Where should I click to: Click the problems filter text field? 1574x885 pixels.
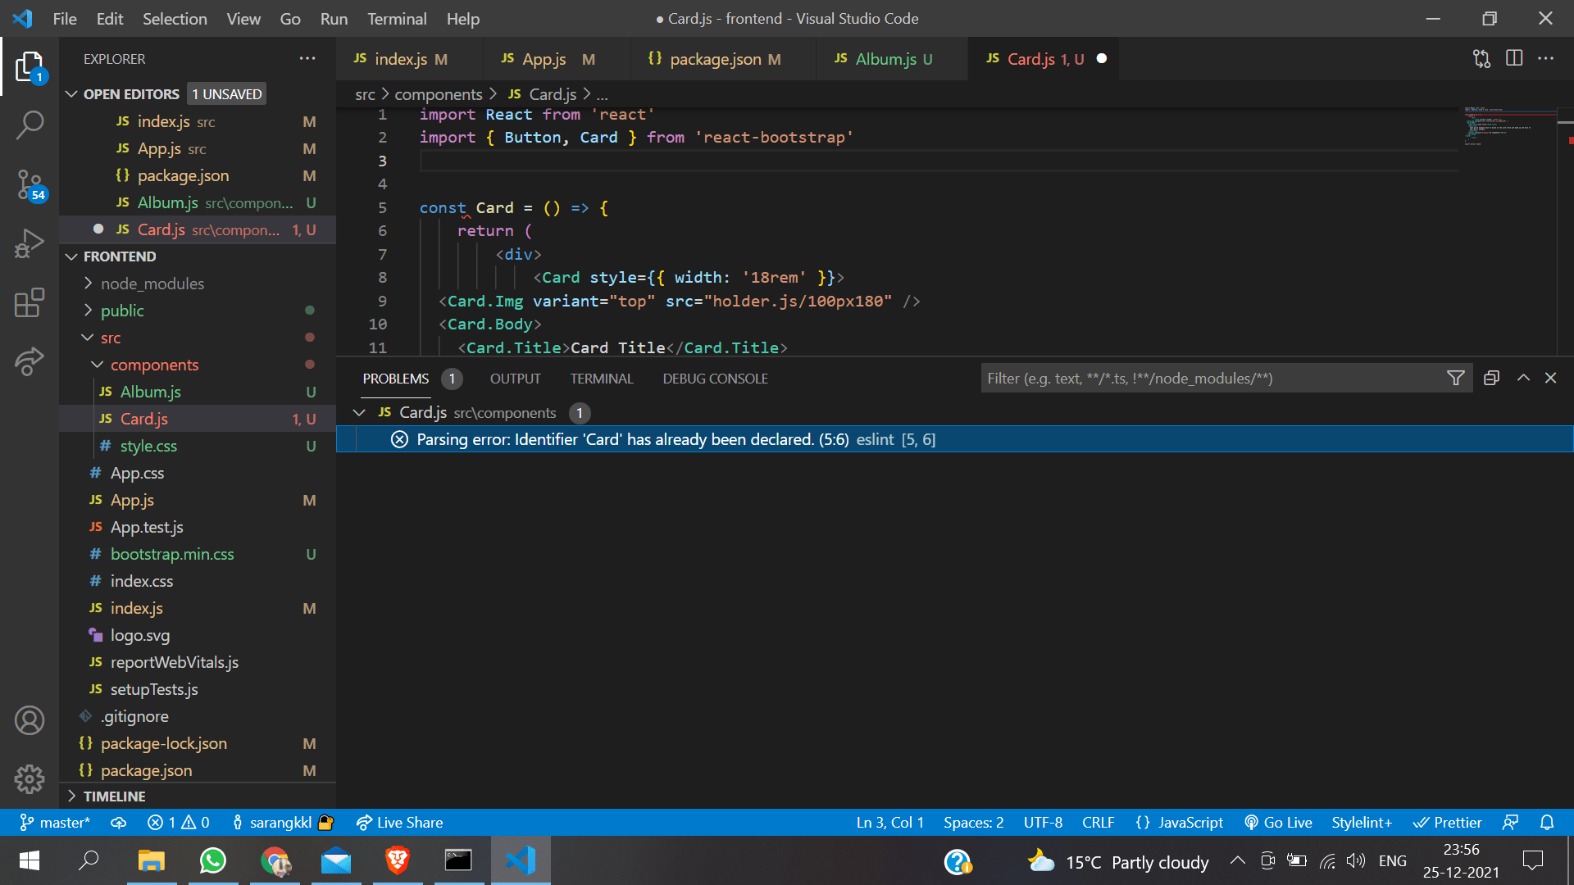coord(1212,378)
